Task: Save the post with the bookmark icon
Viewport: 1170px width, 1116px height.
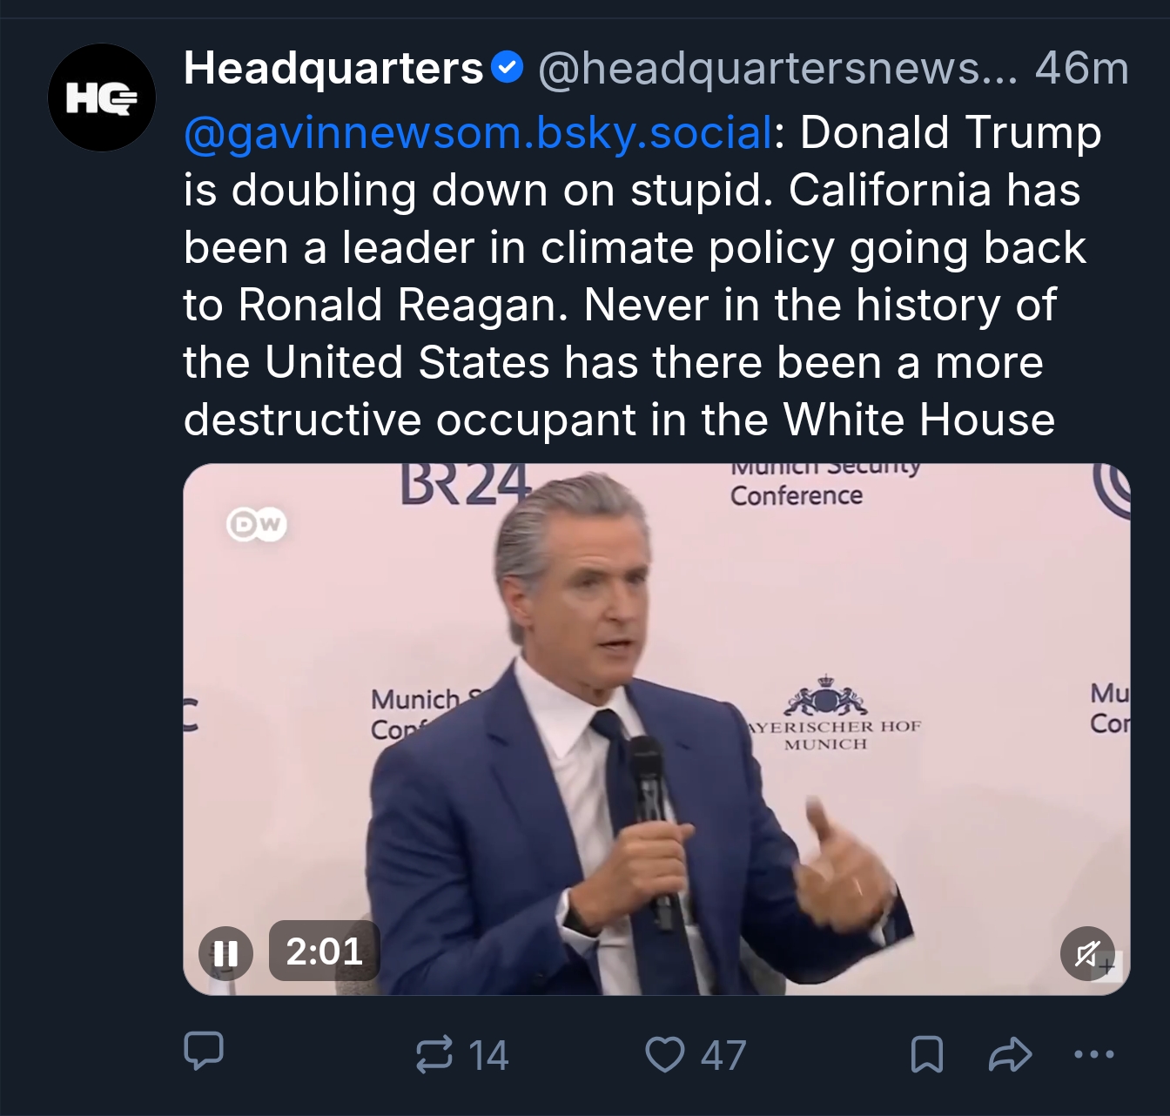Action: tap(926, 1054)
